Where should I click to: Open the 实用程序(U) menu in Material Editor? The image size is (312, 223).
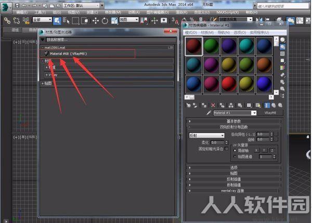pos(259,32)
